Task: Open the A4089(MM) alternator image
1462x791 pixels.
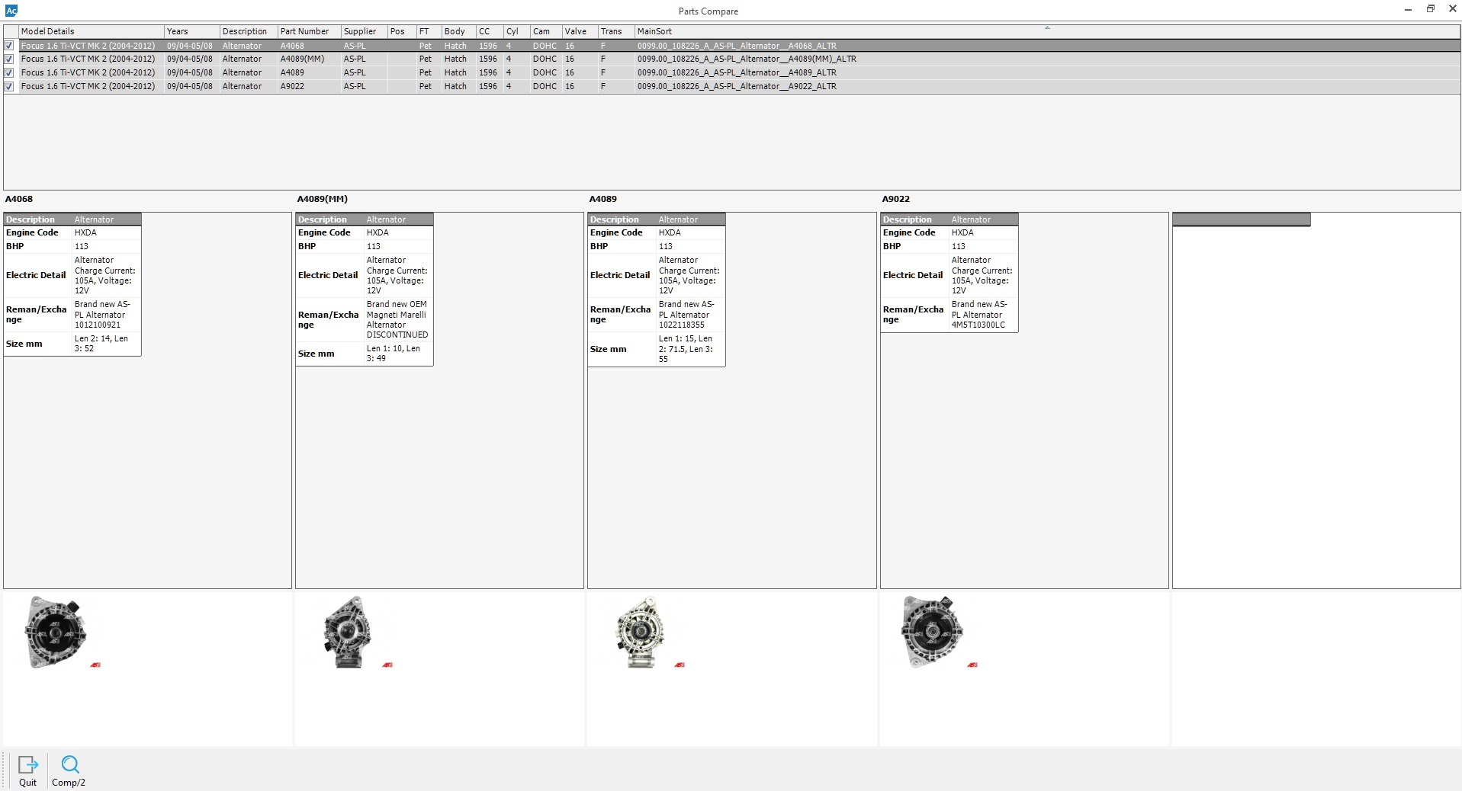Action: click(x=348, y=632)
